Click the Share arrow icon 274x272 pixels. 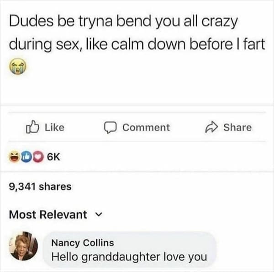click(x=211, y=127)
